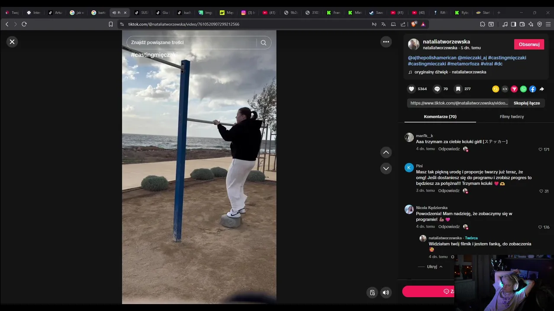
Task: Toggle video sound with speaker icon
Action: [x=386, y=292]
